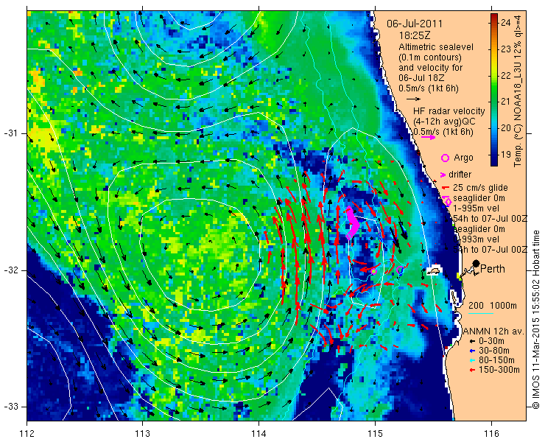Click the magenta seaglider diamond legend symbol
This screenshot has width=545, height=442.
coord(448,201)
